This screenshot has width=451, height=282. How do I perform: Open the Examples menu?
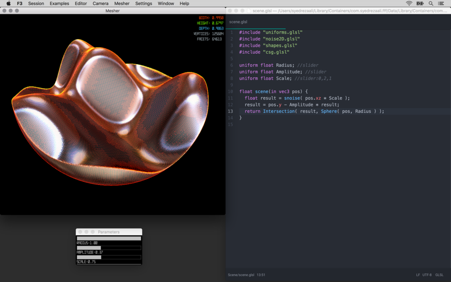(60, 3)
